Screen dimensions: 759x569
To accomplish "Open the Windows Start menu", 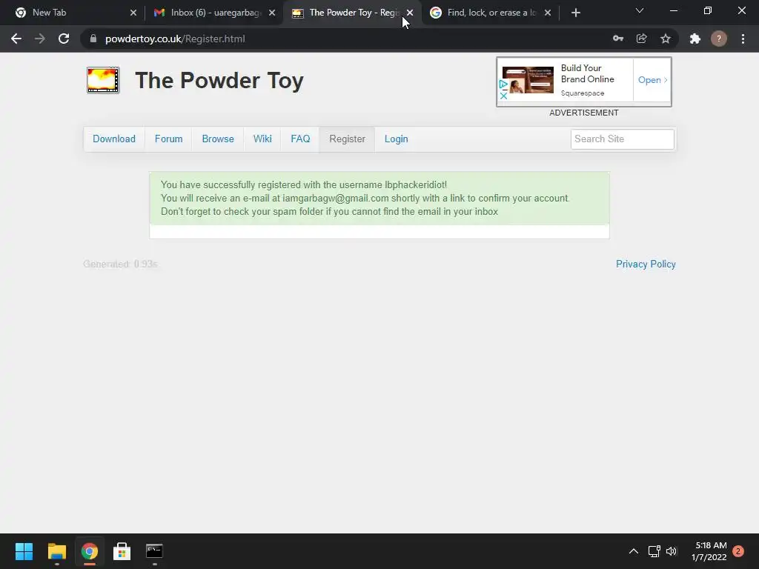I will [24, 551].
